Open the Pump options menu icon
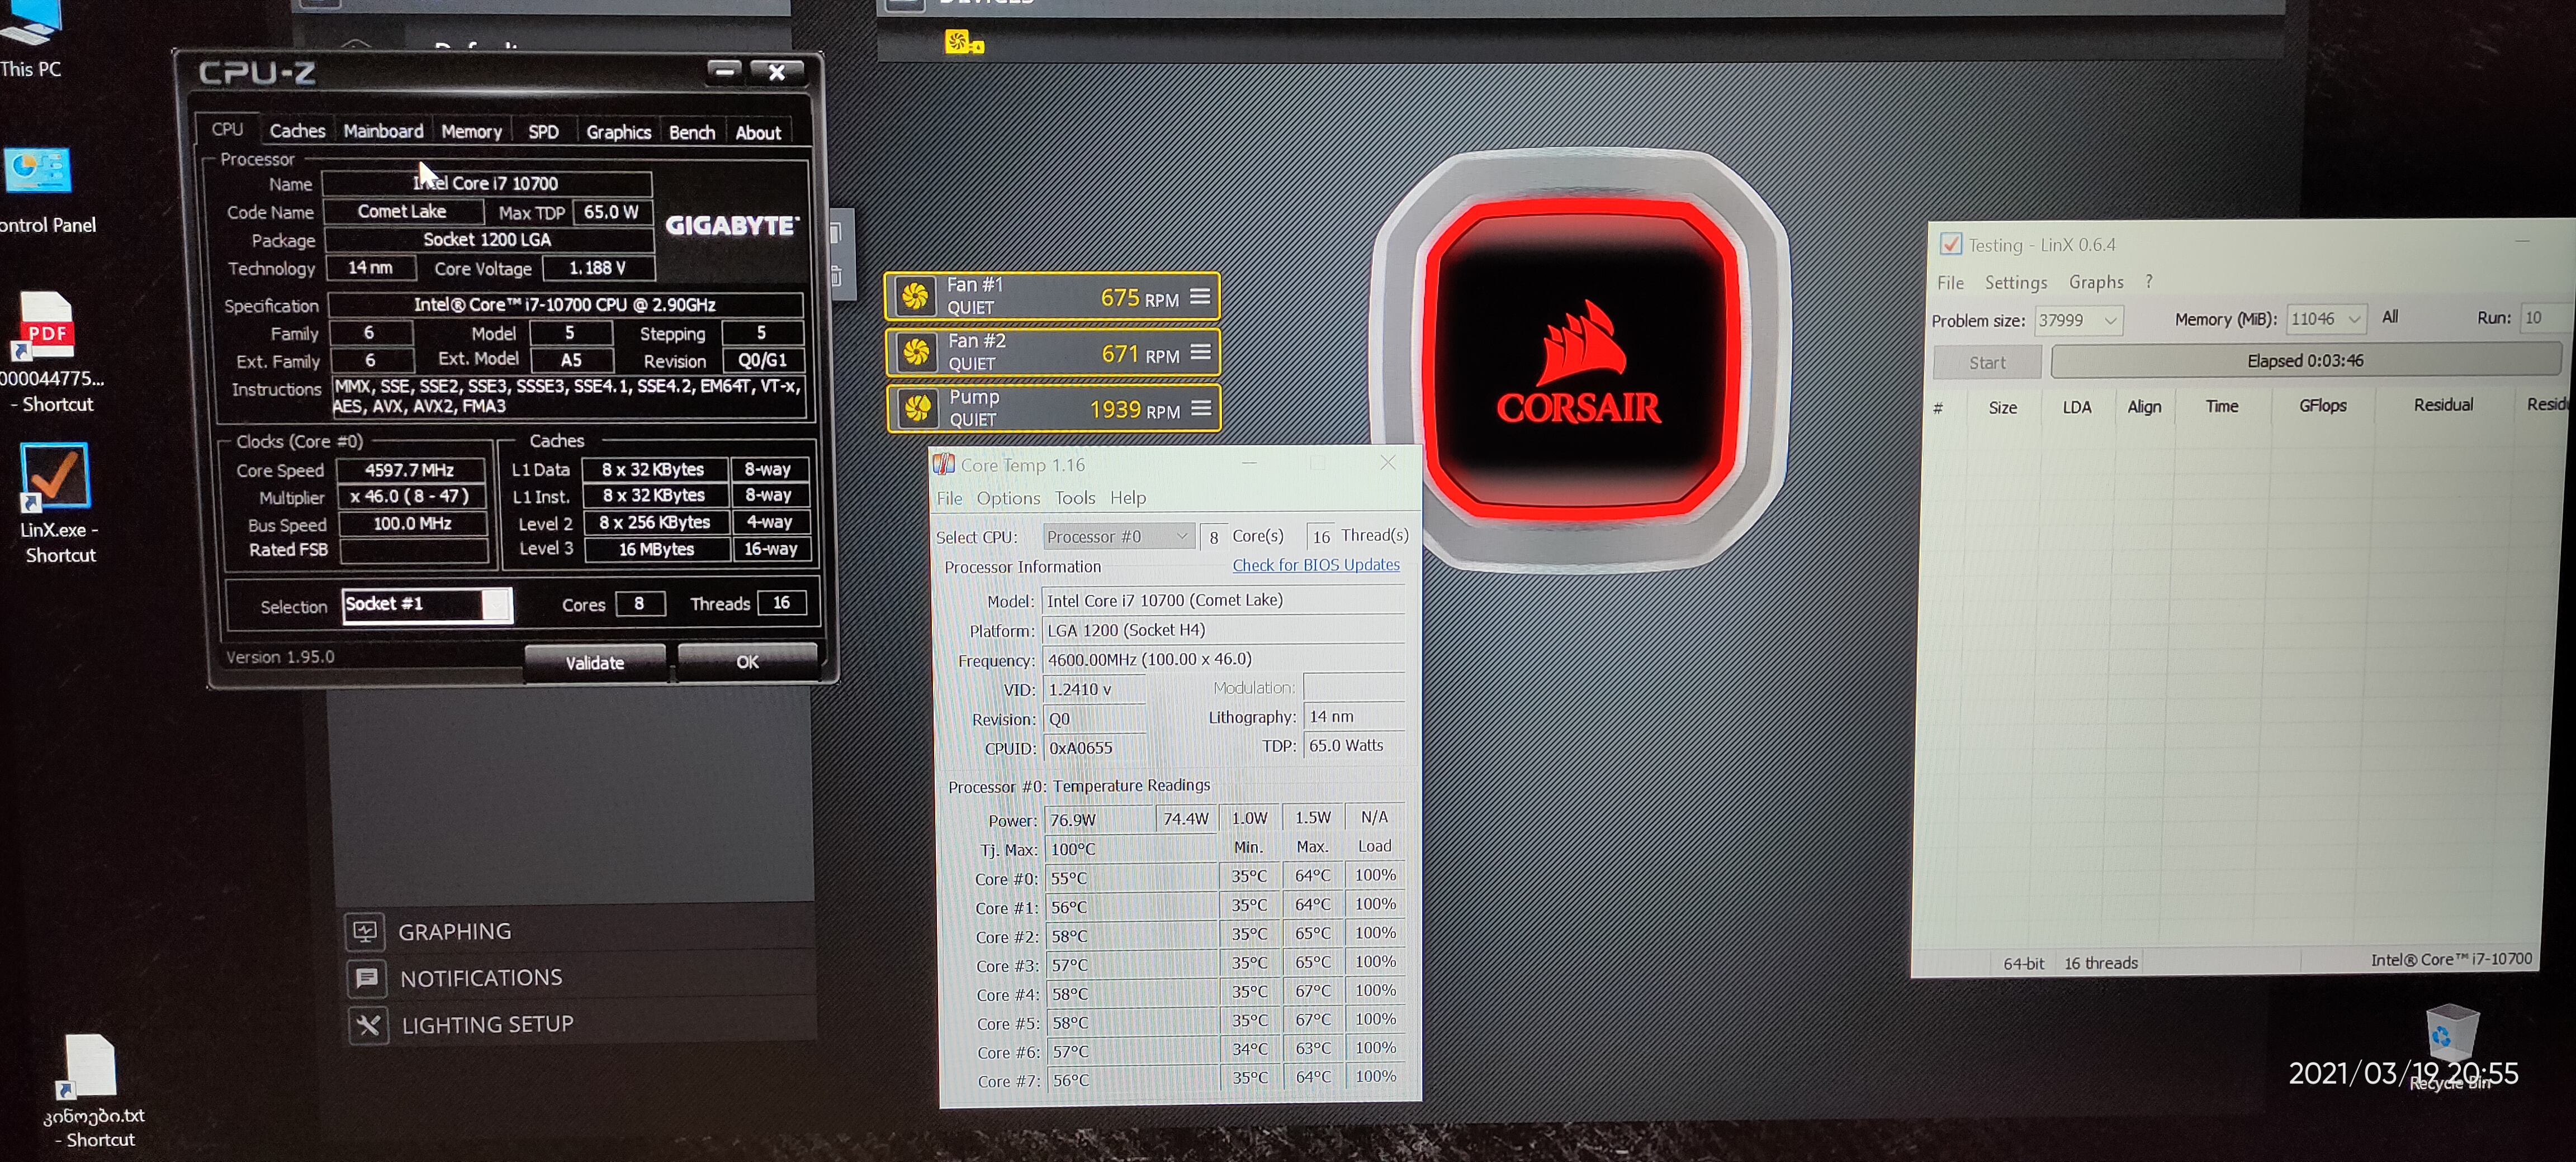 tap(1201, 408)
